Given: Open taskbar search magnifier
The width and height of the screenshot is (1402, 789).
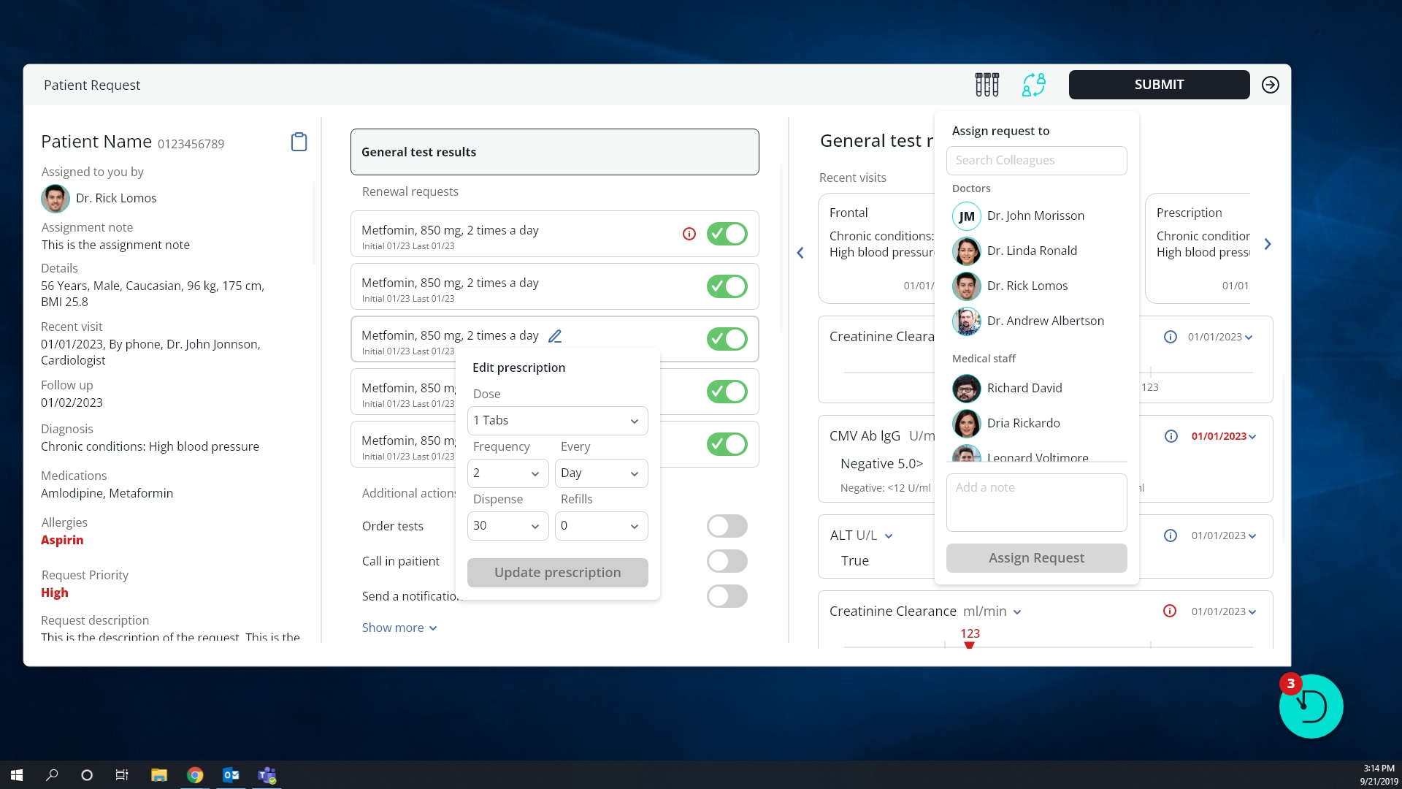Looking at the screenshot, I should [52, 775].
